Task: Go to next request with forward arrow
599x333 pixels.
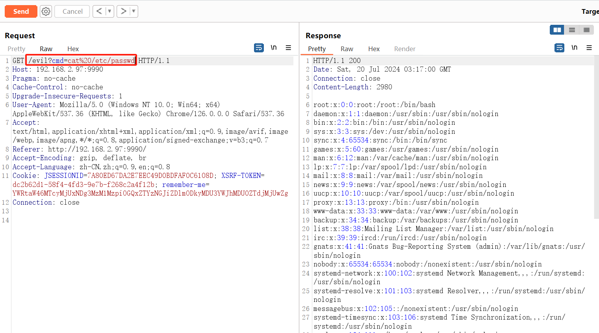Action: point(124,11)
